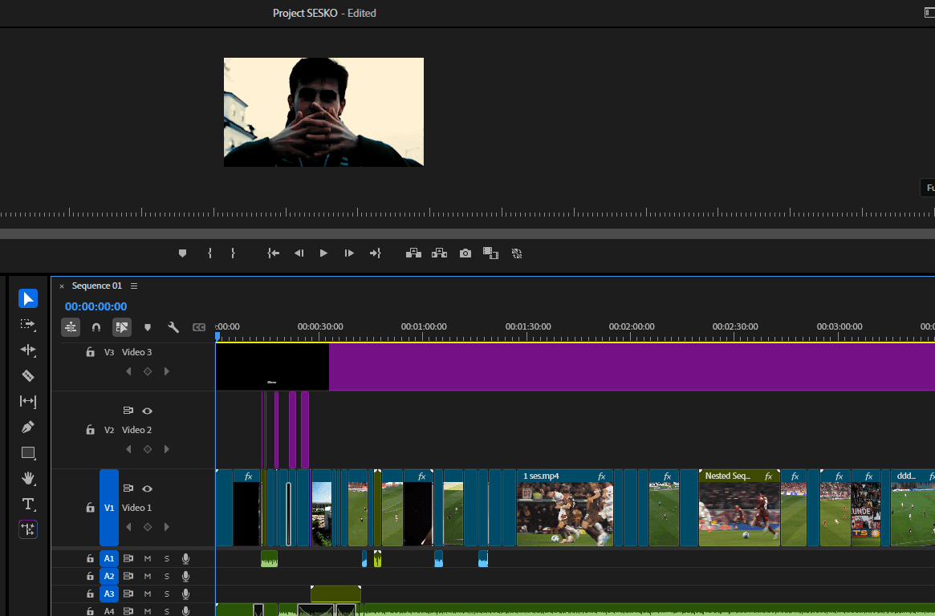Select the Nested Seq clip on Video 1

click(738, 508)
